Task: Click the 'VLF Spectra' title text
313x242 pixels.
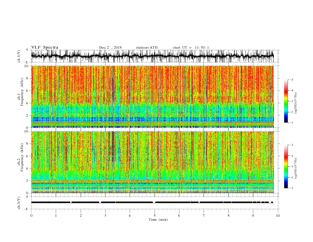Action: [45, 47]
